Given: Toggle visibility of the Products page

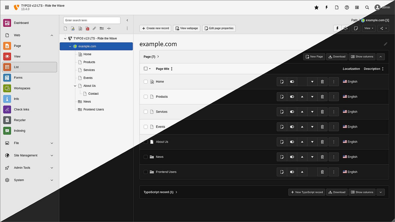Looking at the screenshot, I should pyautogui.click(x=292, y=97).
